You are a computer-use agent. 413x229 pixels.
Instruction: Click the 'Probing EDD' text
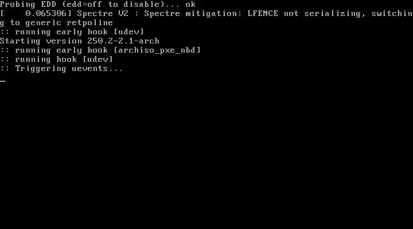(x=28, y=5)
